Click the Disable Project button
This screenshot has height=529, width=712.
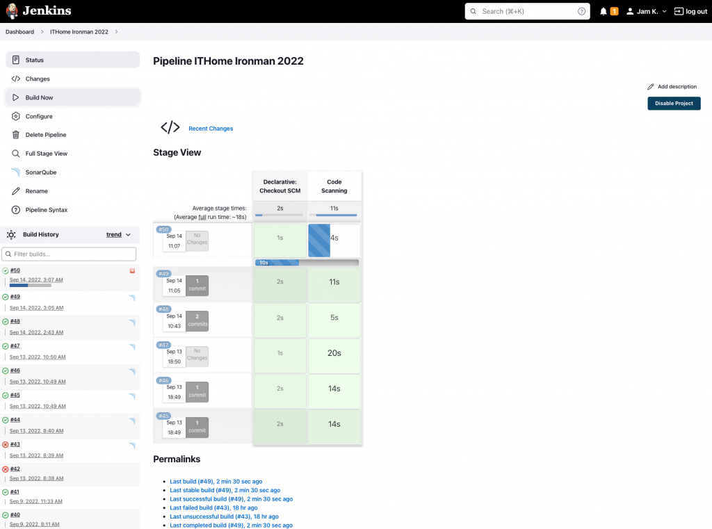pos(674,104)
